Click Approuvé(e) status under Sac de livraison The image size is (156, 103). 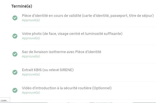coord(31,56)
